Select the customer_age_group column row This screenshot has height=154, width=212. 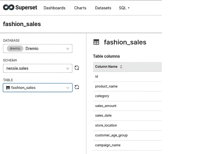(x=127, y=135)
